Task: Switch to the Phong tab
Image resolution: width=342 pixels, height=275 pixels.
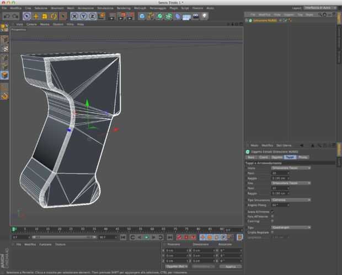Action: 303,157
